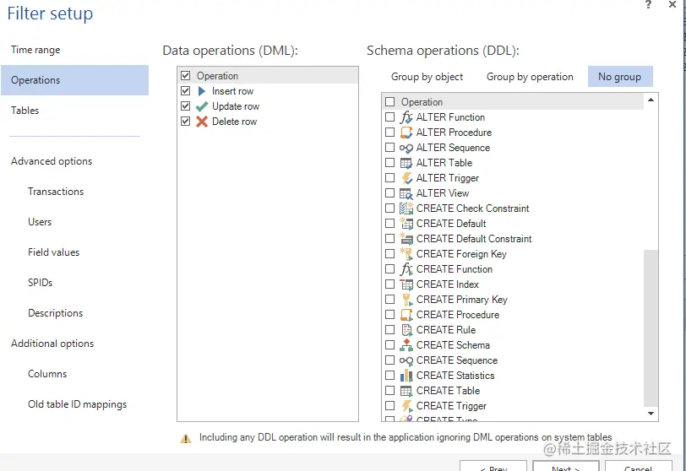Select the Operations page
This screenshot has width=686, height=471.
(x=75, y=80)
